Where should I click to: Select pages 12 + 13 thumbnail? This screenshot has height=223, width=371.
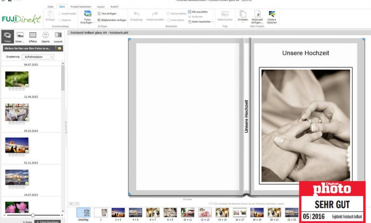(205, 212)
